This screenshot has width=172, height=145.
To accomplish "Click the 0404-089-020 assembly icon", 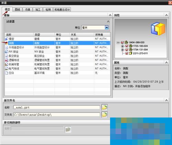I will (x=126, y=42).
